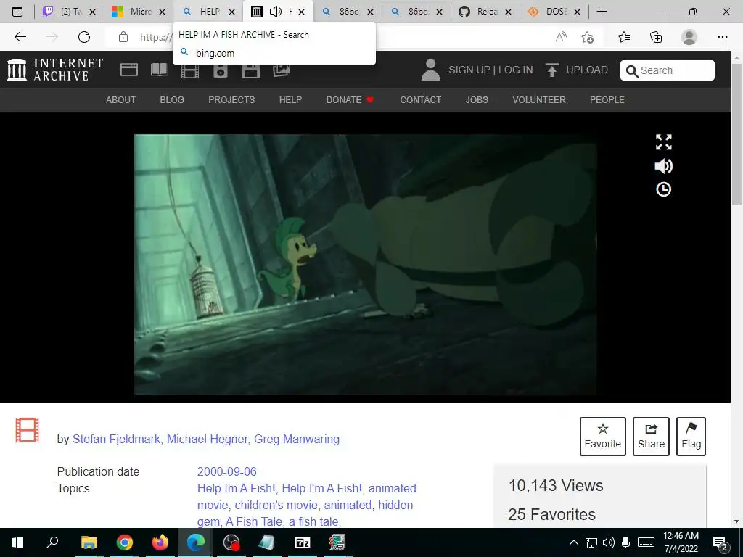This screenshot has width=743, height=557.
Task: Open 7-Zip from the taskbar
Action: (303, 542)
